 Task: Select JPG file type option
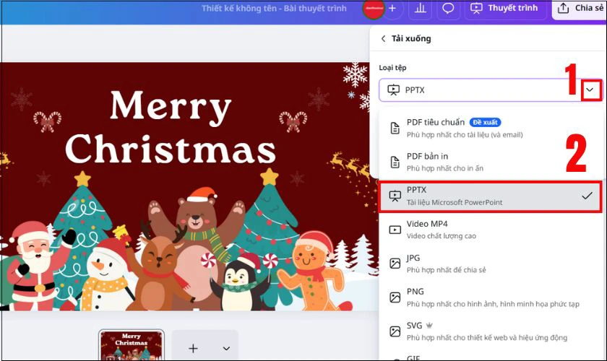tap(490, 264)
